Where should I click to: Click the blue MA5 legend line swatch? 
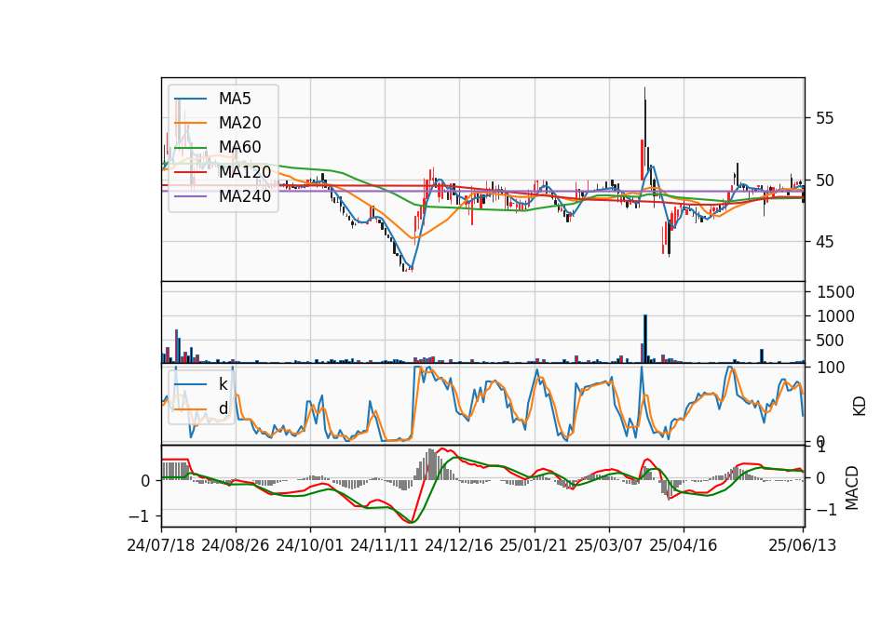click(x=190, y=100)
